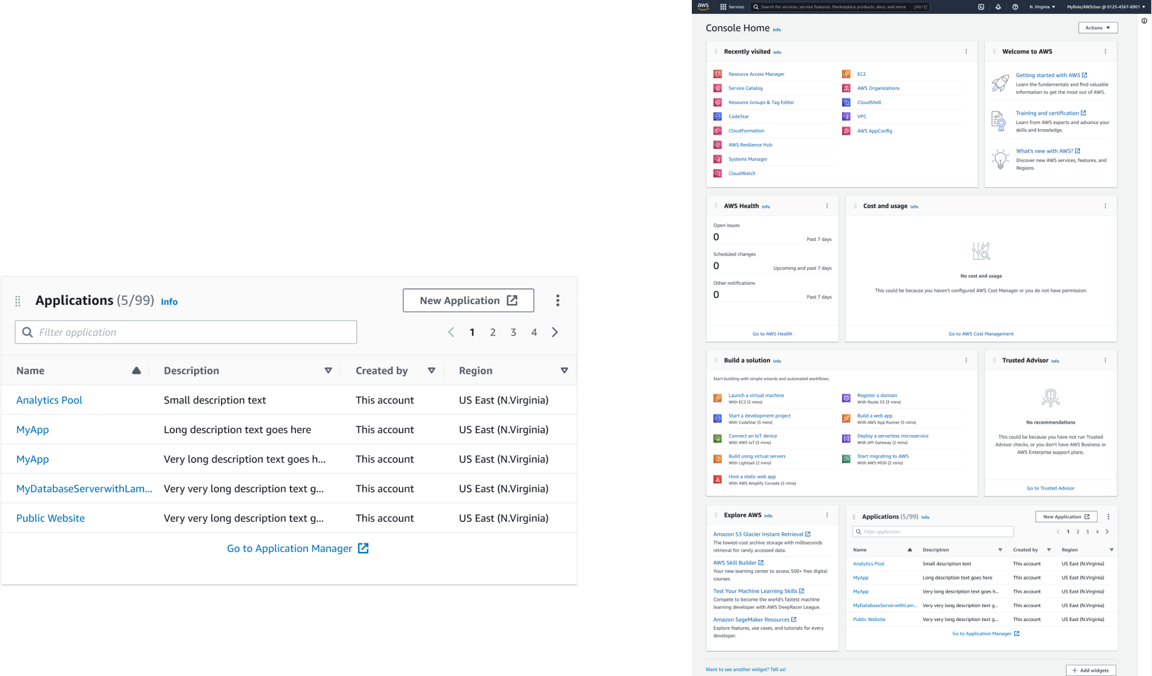This screenshot has width=1152, height=676.
Task: Open the Services grid menu
Action: pos(732,7)
